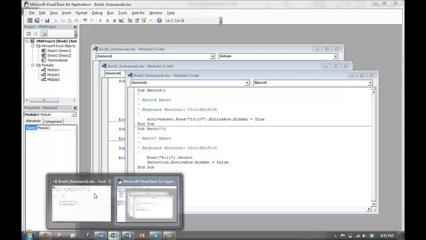The width and height of the screenshot is (426, 240).
Task: Undo the last edit
Action: 85,21
